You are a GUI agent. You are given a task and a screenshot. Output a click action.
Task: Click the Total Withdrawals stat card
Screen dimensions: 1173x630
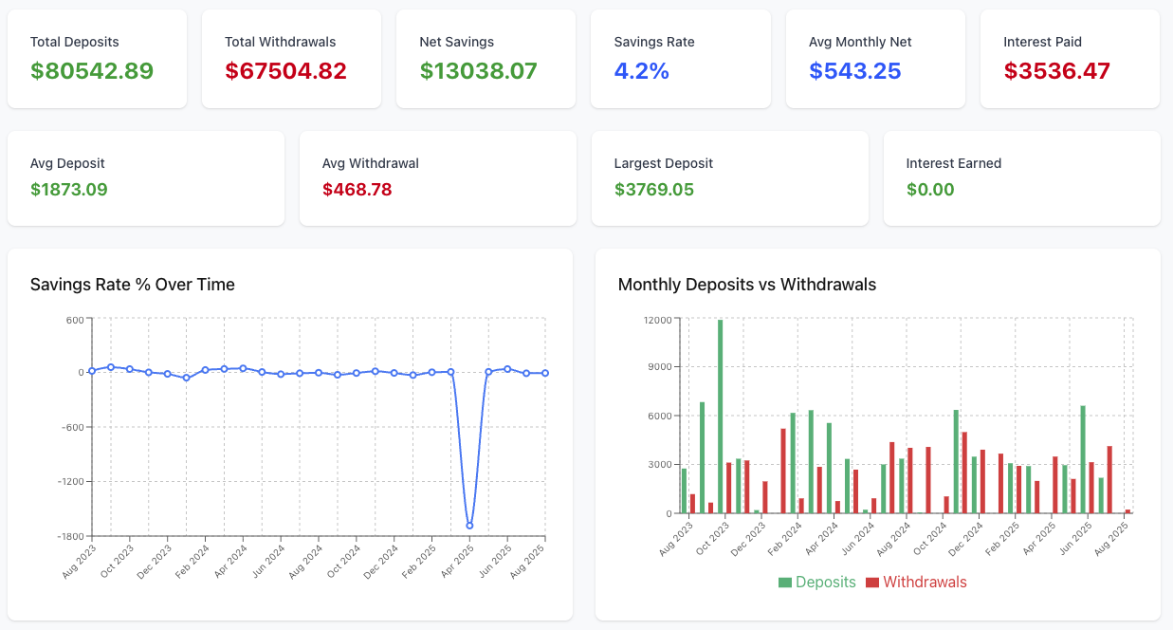[x=291, y=58]
